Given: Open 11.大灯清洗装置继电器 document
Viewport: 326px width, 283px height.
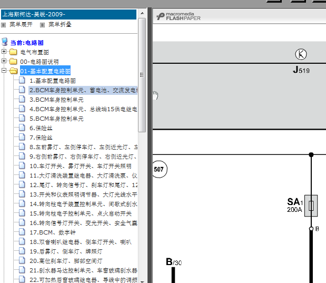Looking at the screenshot, I should point(83,175).
